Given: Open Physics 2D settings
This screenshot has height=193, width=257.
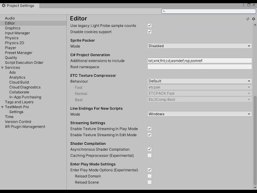Looking at the screenshot, I should point(14,43).
